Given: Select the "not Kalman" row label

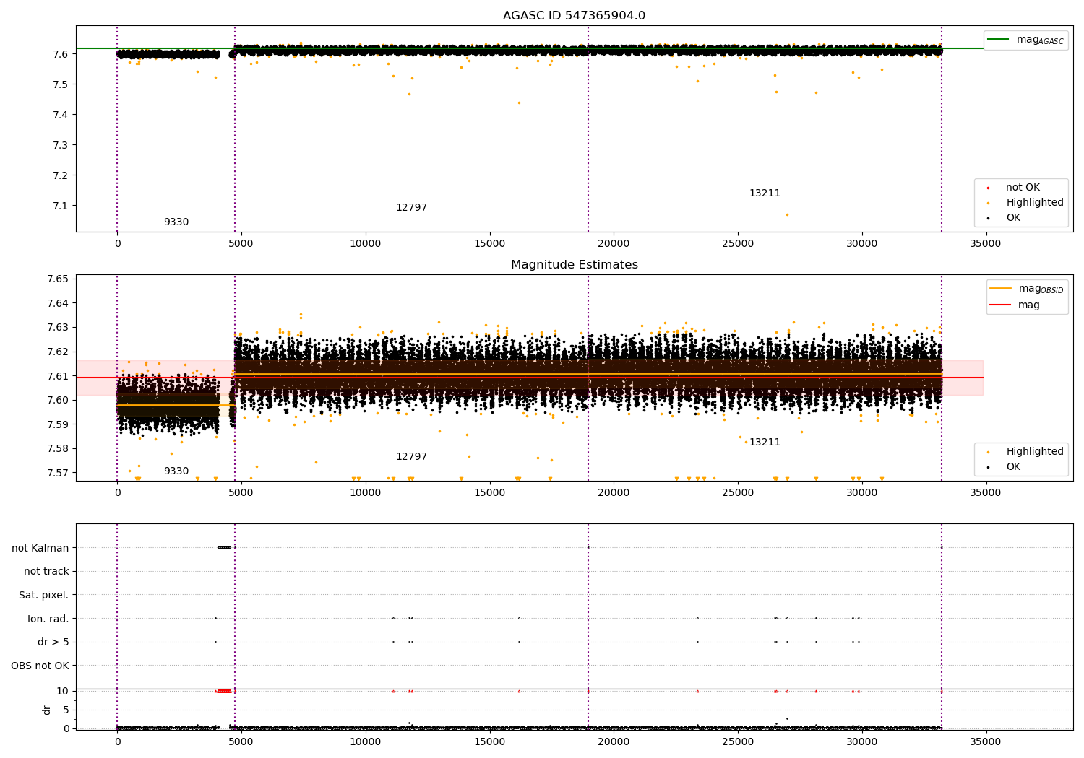Looking at the screenshot, I should coord(40,548).
